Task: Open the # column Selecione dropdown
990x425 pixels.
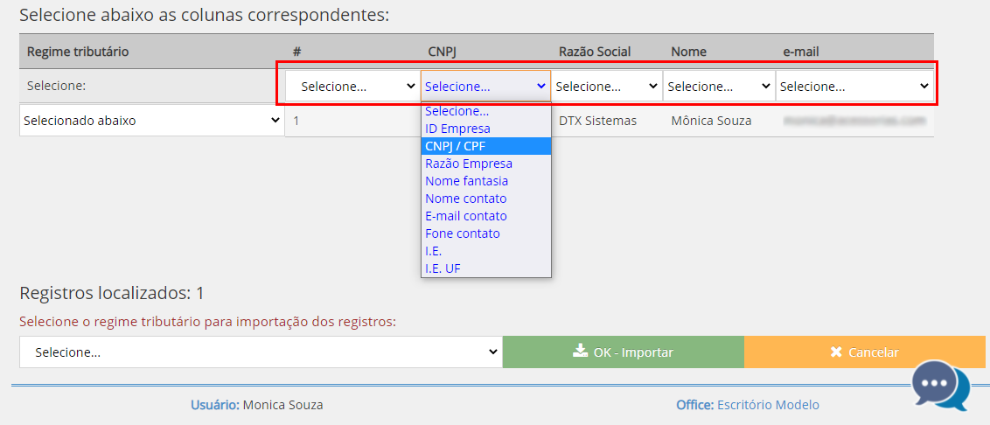Action: [352, 87]
